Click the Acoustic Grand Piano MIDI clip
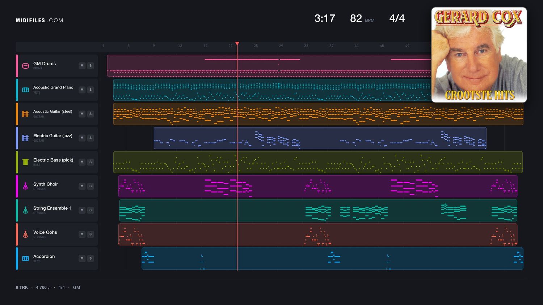This screenshot has height=305, width=543. pos(272,90)
